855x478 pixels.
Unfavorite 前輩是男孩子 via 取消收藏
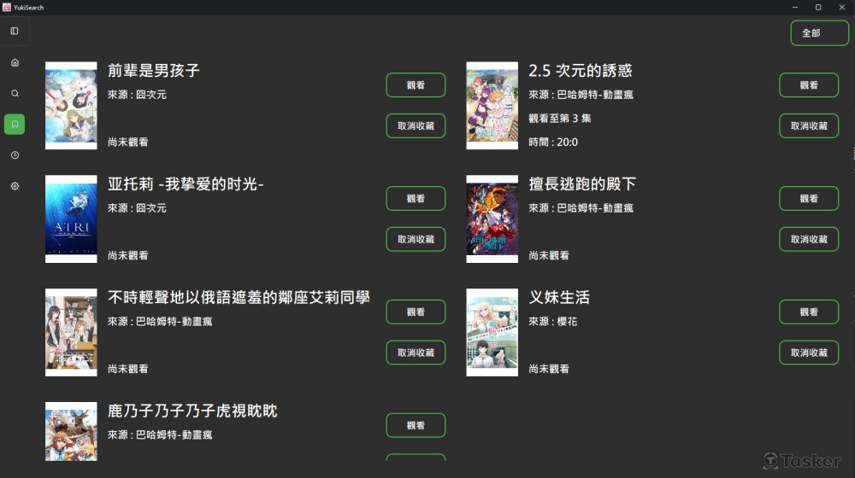click(416, 125)
